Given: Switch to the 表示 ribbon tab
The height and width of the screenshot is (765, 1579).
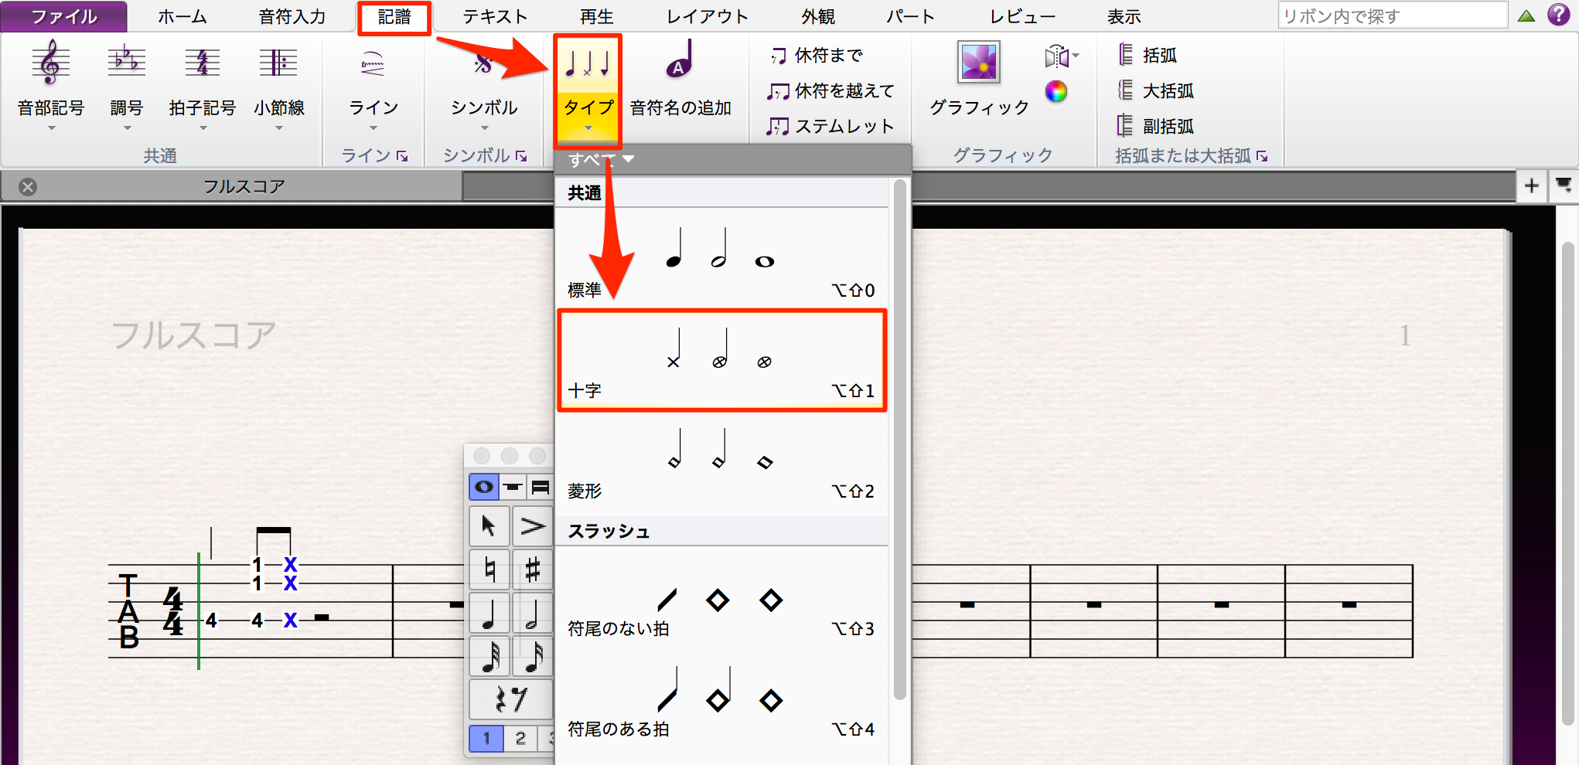Looking at the screenshot, I should point(1124,16).
